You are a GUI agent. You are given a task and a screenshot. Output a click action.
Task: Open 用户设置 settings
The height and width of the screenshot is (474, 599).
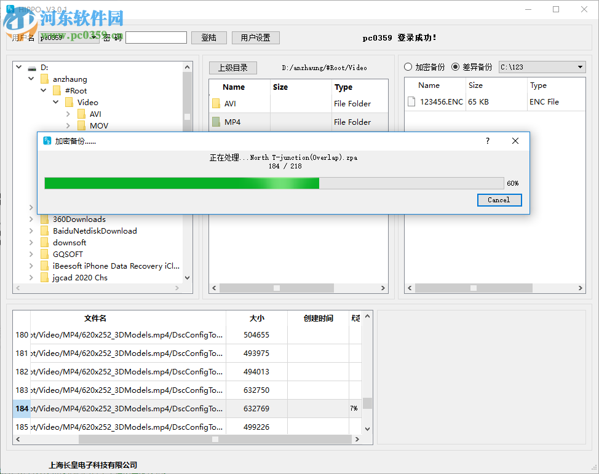click(255, 38)
